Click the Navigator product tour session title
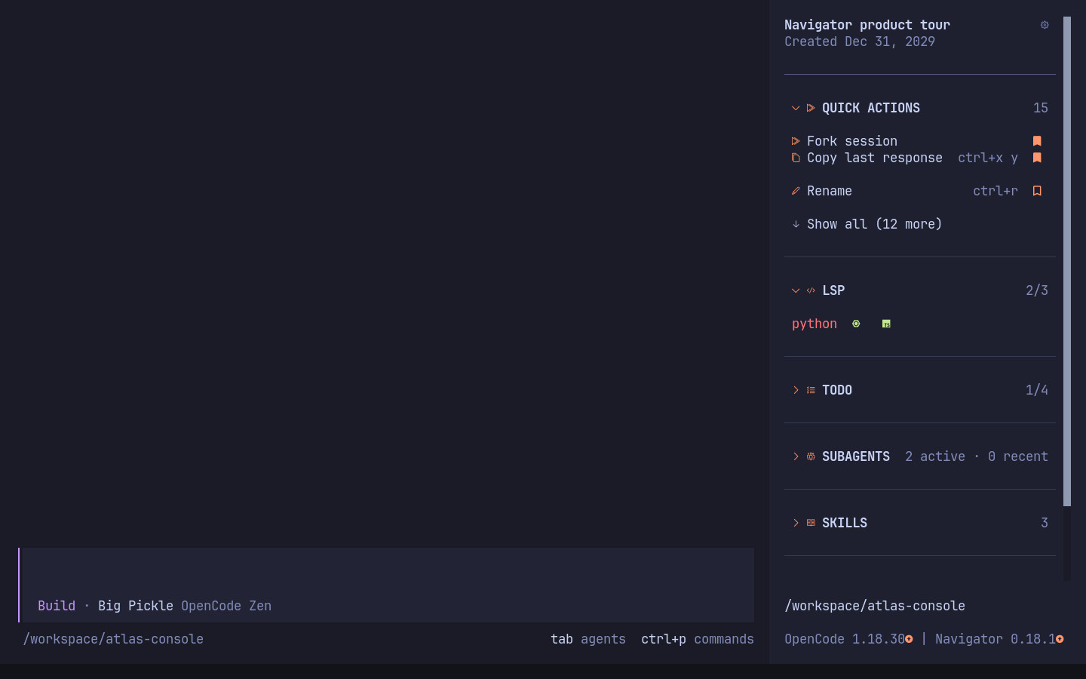The height and width of the screenshot is (679, 1086). pyautogui.click(x=867, y=25)
